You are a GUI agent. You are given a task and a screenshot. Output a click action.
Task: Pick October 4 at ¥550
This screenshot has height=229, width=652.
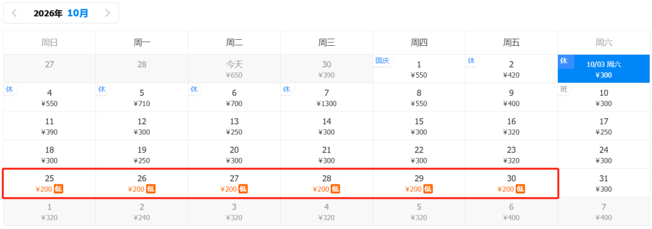tap(50, 98)
